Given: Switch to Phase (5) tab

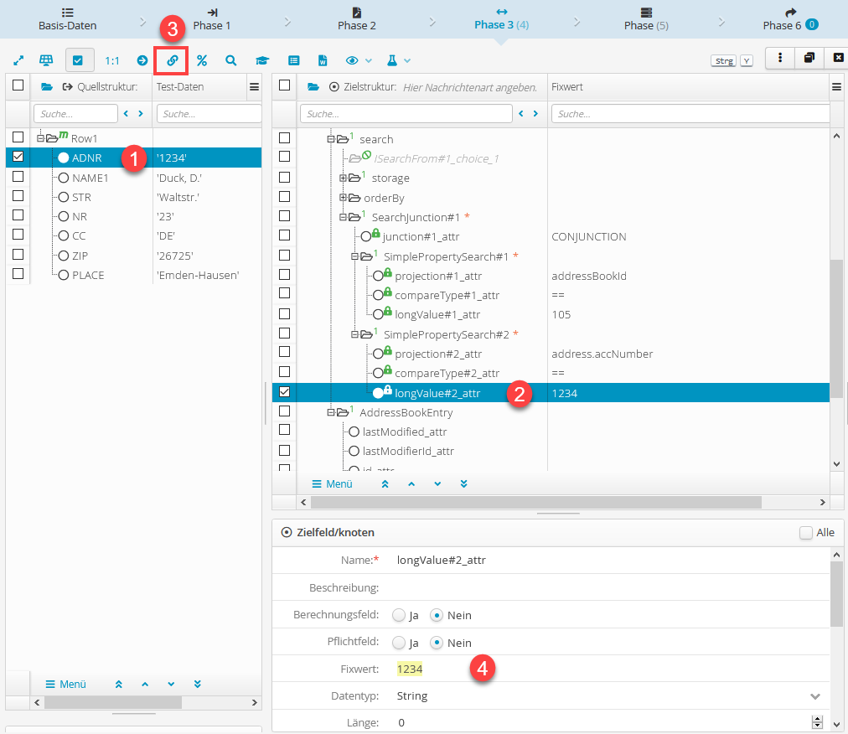Looking at the screenshot, I should pyautogui.click(x=646, y=19).
